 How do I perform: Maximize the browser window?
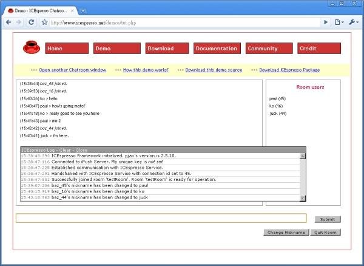pos(342,3)
